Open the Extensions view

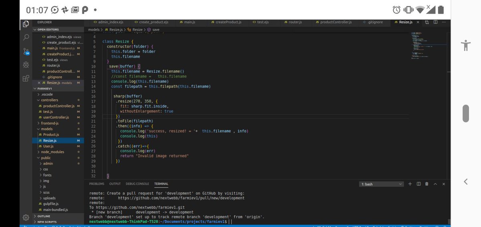pyautogui.click(x=26, y=78)
